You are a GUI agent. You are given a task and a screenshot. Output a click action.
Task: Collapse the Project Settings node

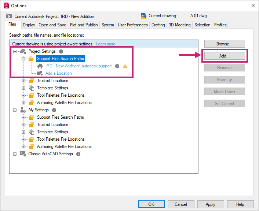coord(15,52)
